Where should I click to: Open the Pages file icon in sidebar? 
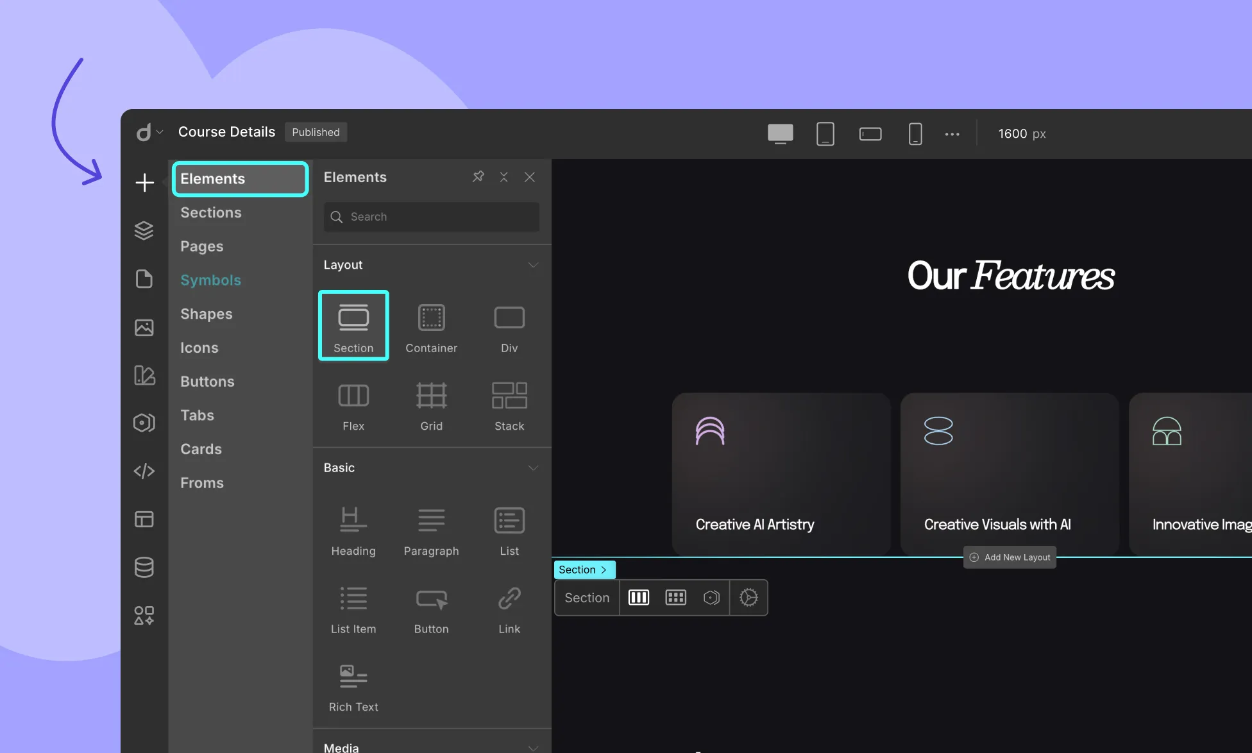[x=144, y=279]
